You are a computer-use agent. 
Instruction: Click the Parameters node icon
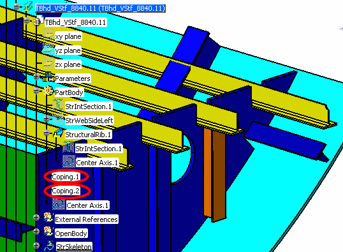(48, 77)
